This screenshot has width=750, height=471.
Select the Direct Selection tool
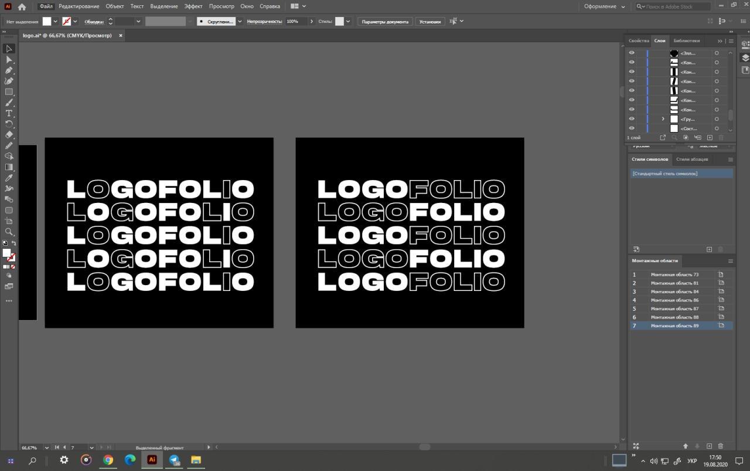(x=9, y=60)
